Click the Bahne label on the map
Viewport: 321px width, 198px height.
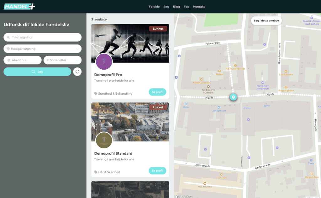(x=266, y=106)
